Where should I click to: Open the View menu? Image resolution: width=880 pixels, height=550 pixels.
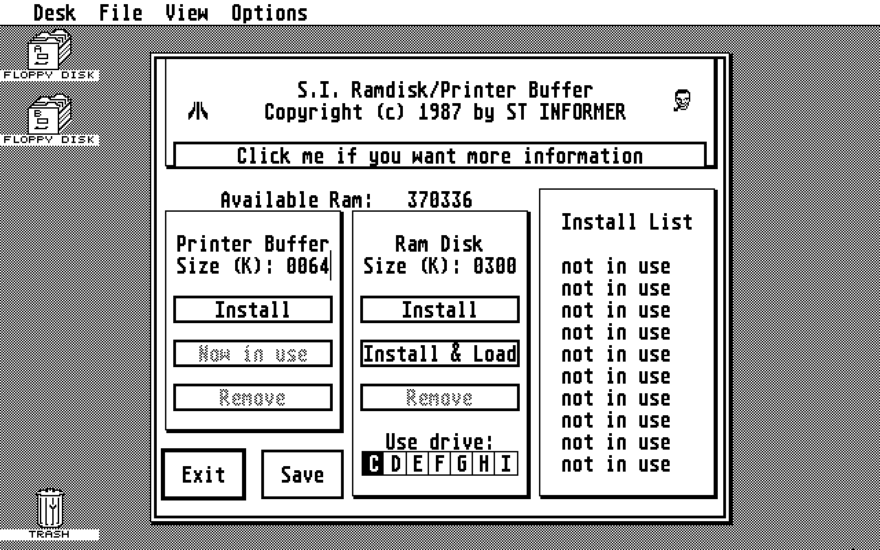click(186, 12)
